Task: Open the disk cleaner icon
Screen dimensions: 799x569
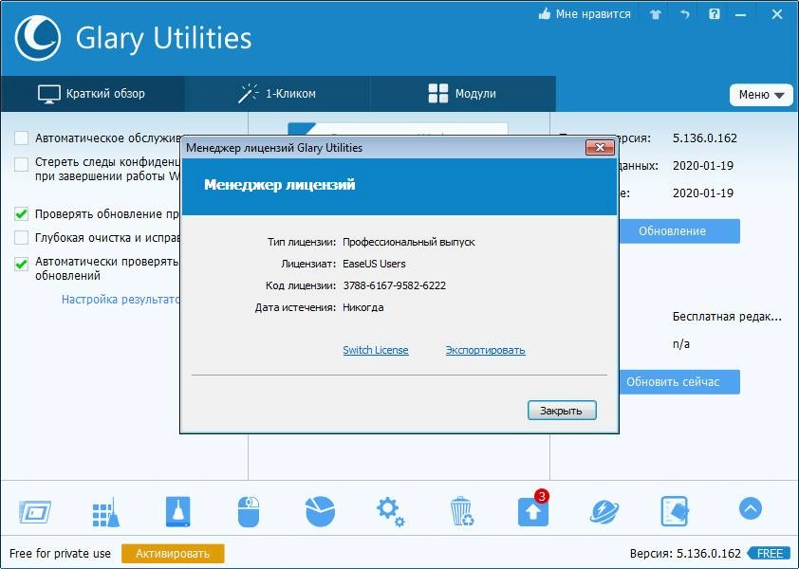Action: coord(177,511)
